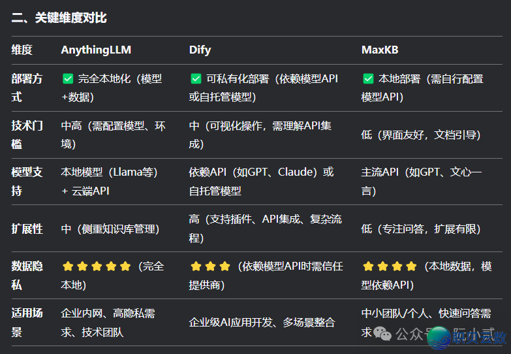Click the cell 中高（需配置模型、环境）
This screenshot has height=354, width=511.
(113, 135)
